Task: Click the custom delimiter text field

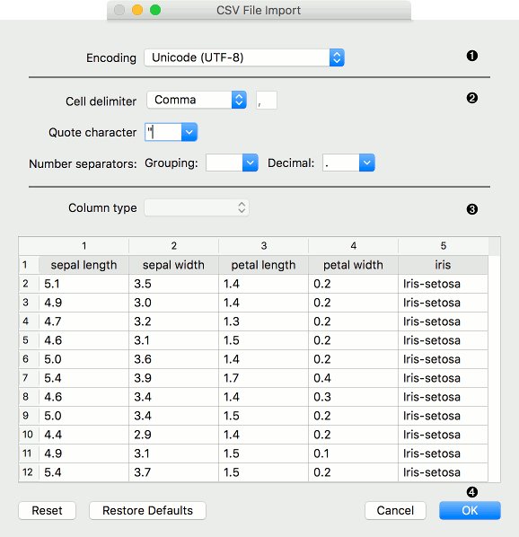Action: click(x=267, y=101)
